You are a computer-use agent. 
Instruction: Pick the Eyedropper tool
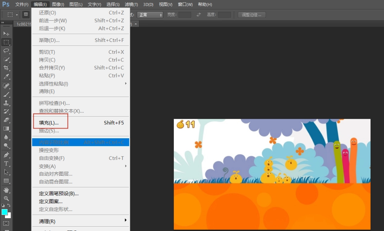point(6,76)
